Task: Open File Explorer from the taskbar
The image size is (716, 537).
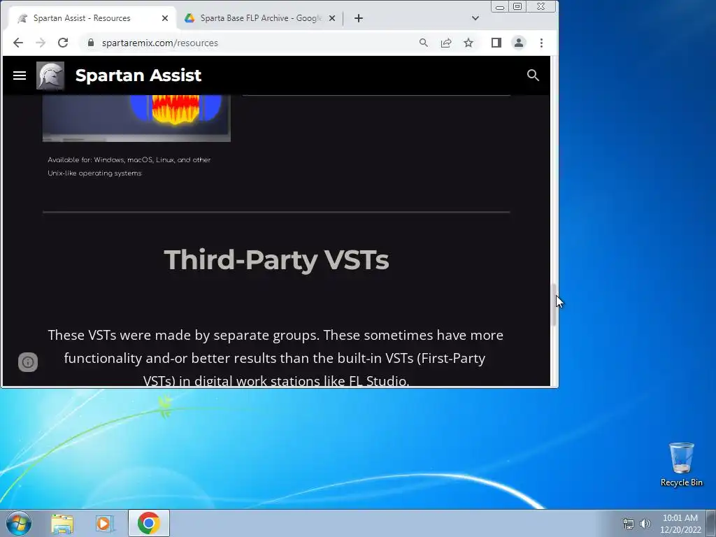Action: 62,524
